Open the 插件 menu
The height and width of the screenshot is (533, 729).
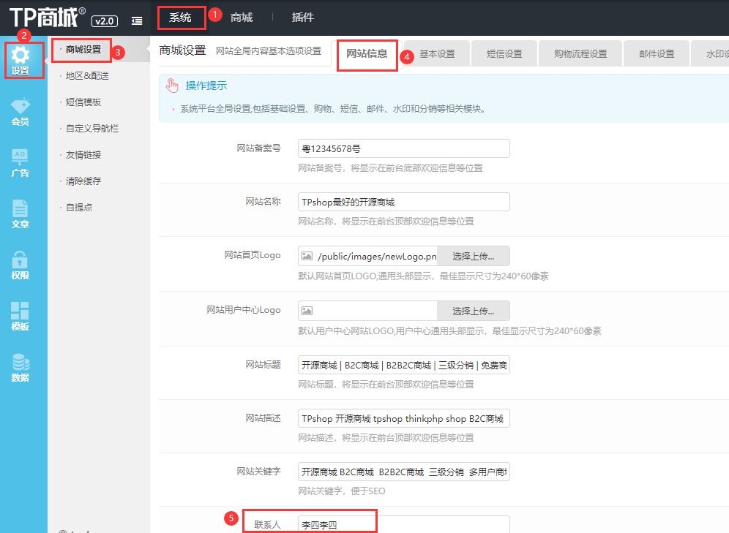302,17
